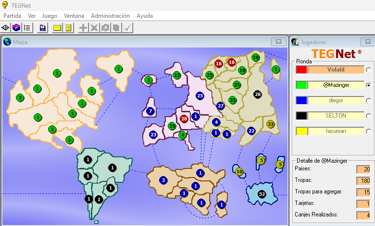This screenshot has width=375, height=226.
Task: Open the Administración menu
Action: coord(110,16)
